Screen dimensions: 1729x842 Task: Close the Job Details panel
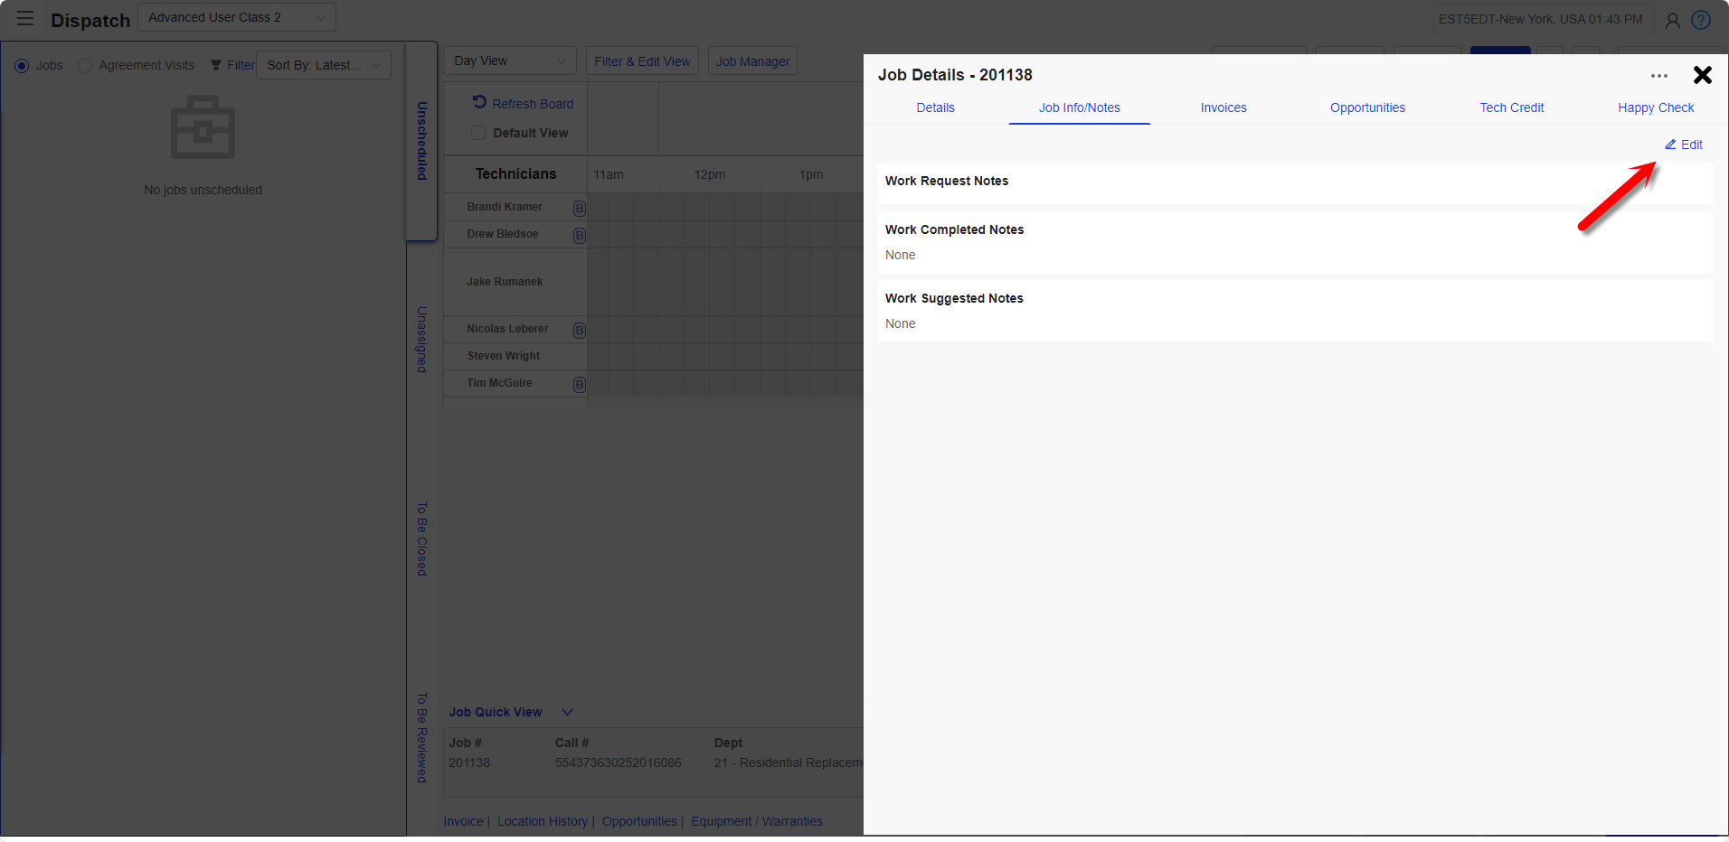point(1702,75)
